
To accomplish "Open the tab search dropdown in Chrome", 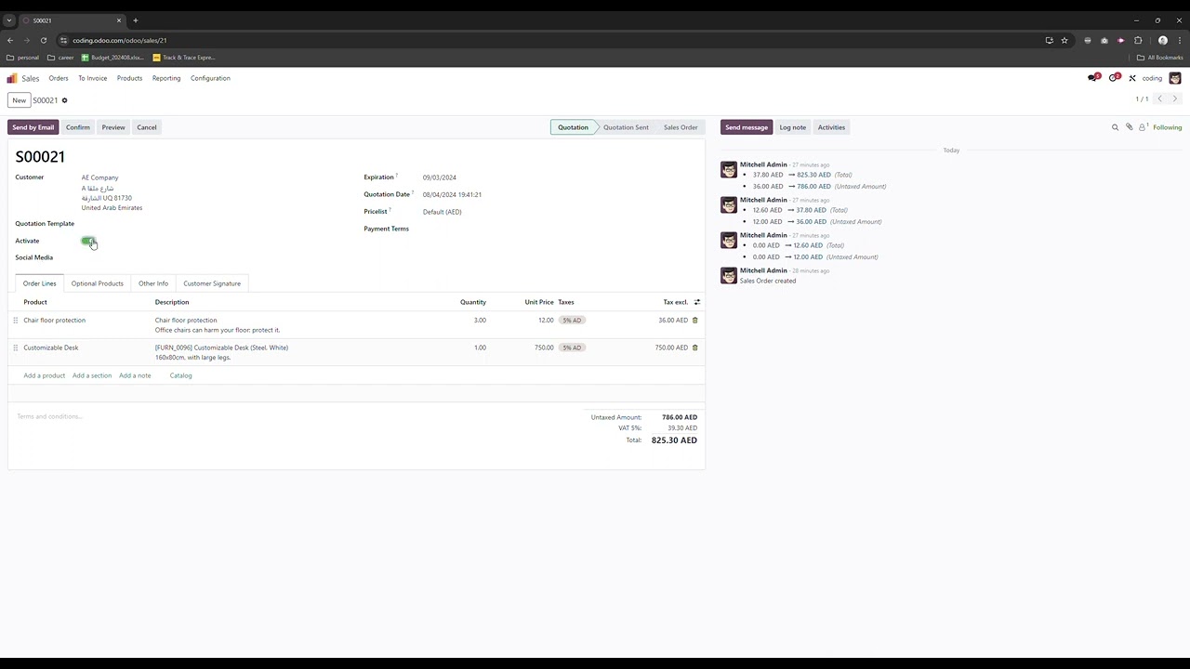I will tap(9, 20).
